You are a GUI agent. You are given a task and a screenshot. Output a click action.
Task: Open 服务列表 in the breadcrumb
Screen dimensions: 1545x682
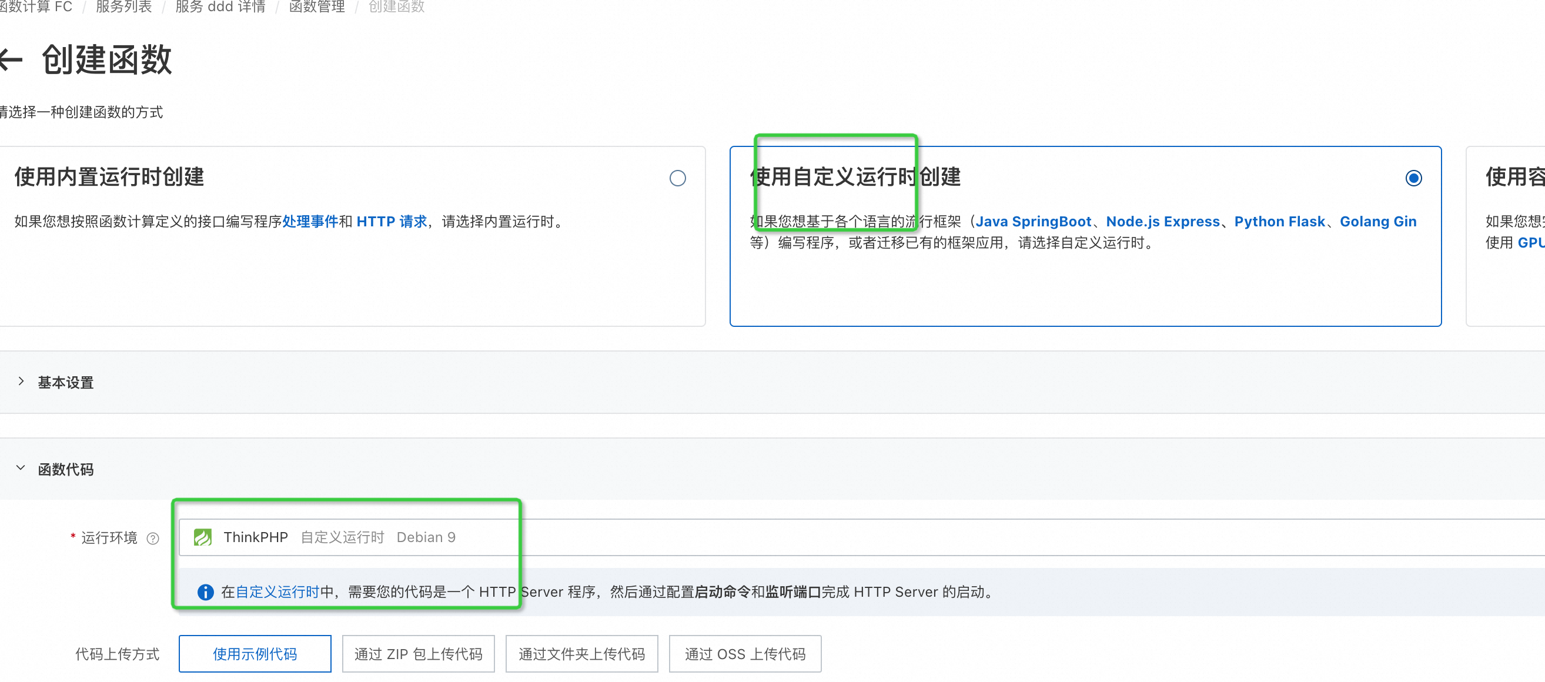tap(123, 6)
